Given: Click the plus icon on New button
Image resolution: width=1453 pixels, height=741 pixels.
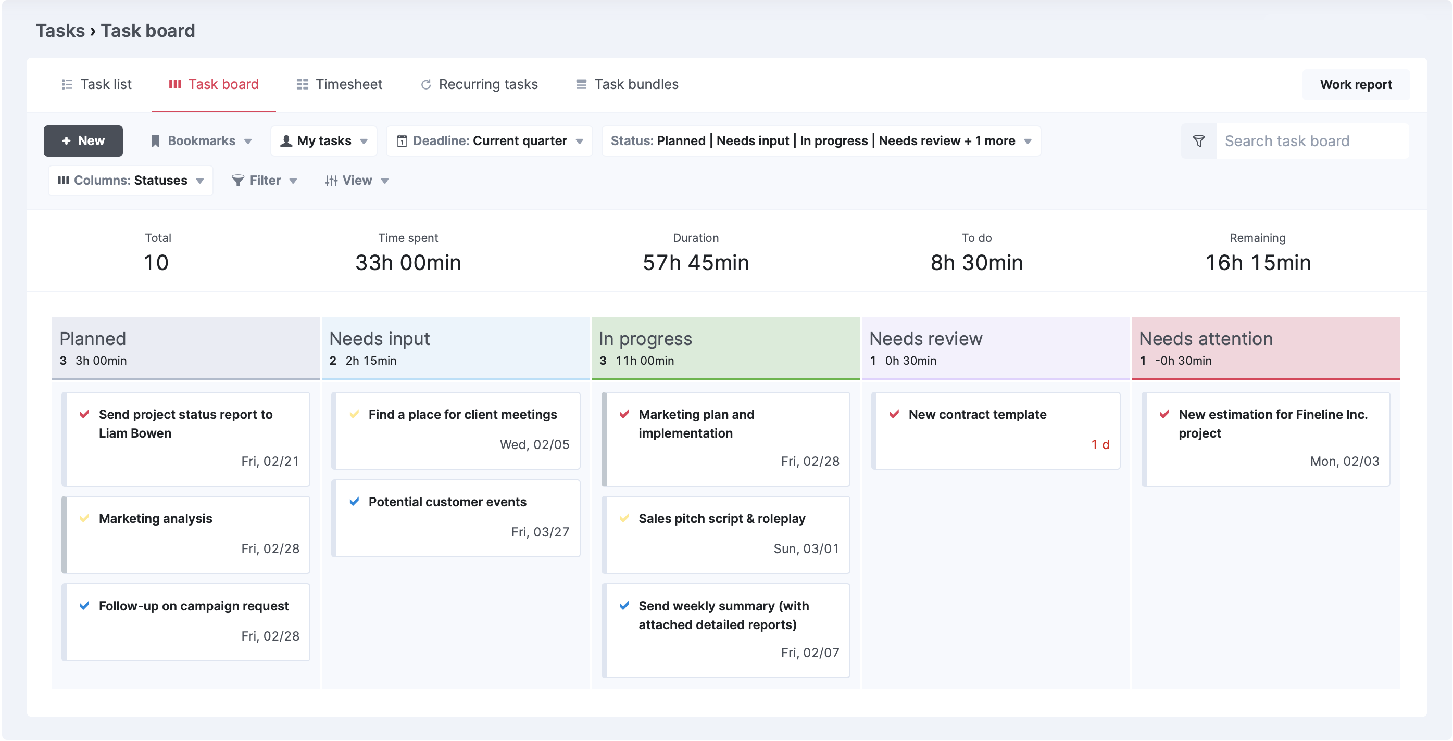Looking at the screenshot, I should 67,141.
